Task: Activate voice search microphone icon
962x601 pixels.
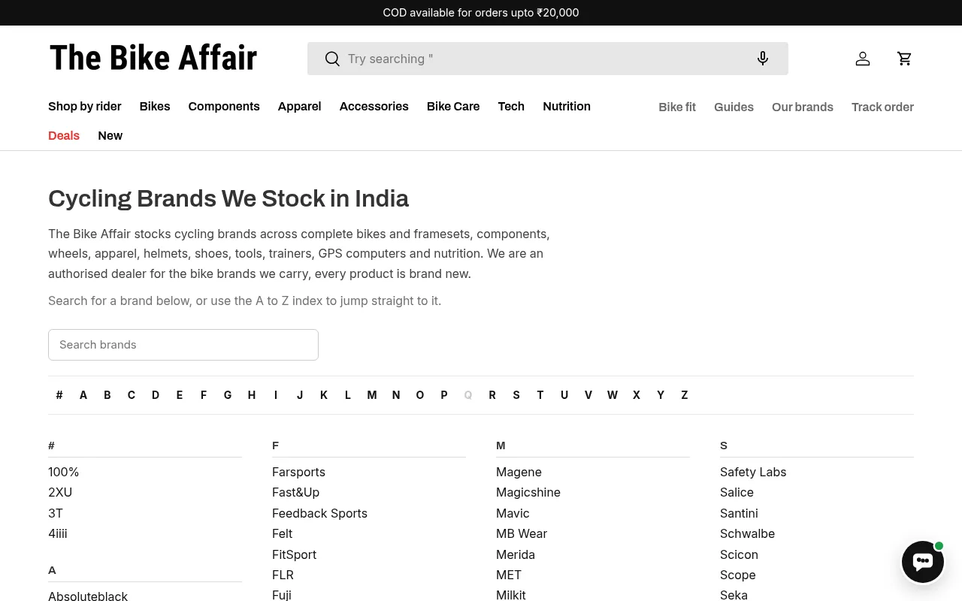Action: 763,59
